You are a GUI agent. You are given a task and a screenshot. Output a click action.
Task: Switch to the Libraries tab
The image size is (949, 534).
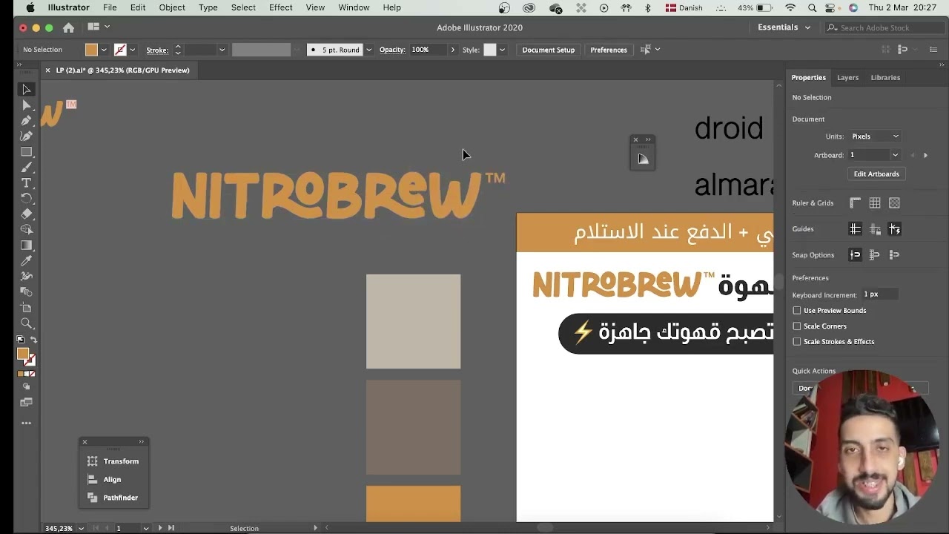(885, 77)
